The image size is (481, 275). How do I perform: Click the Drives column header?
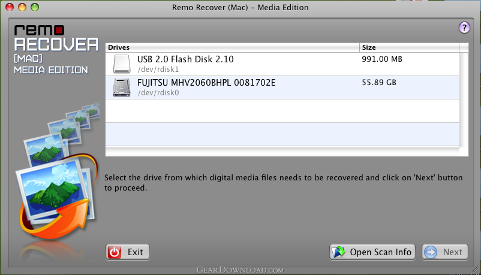(x=233, y=47)
